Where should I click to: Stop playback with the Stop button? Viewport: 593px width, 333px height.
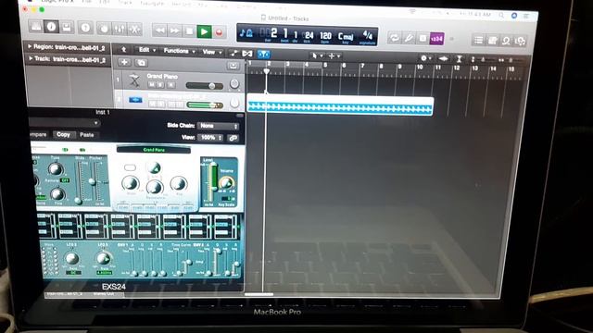click(189, 31)
